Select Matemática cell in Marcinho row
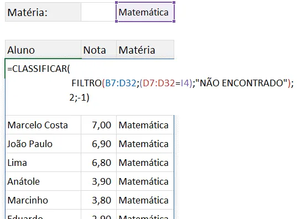 pos(145,200)
